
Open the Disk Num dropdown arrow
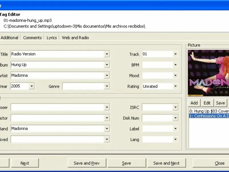[175, 118]
